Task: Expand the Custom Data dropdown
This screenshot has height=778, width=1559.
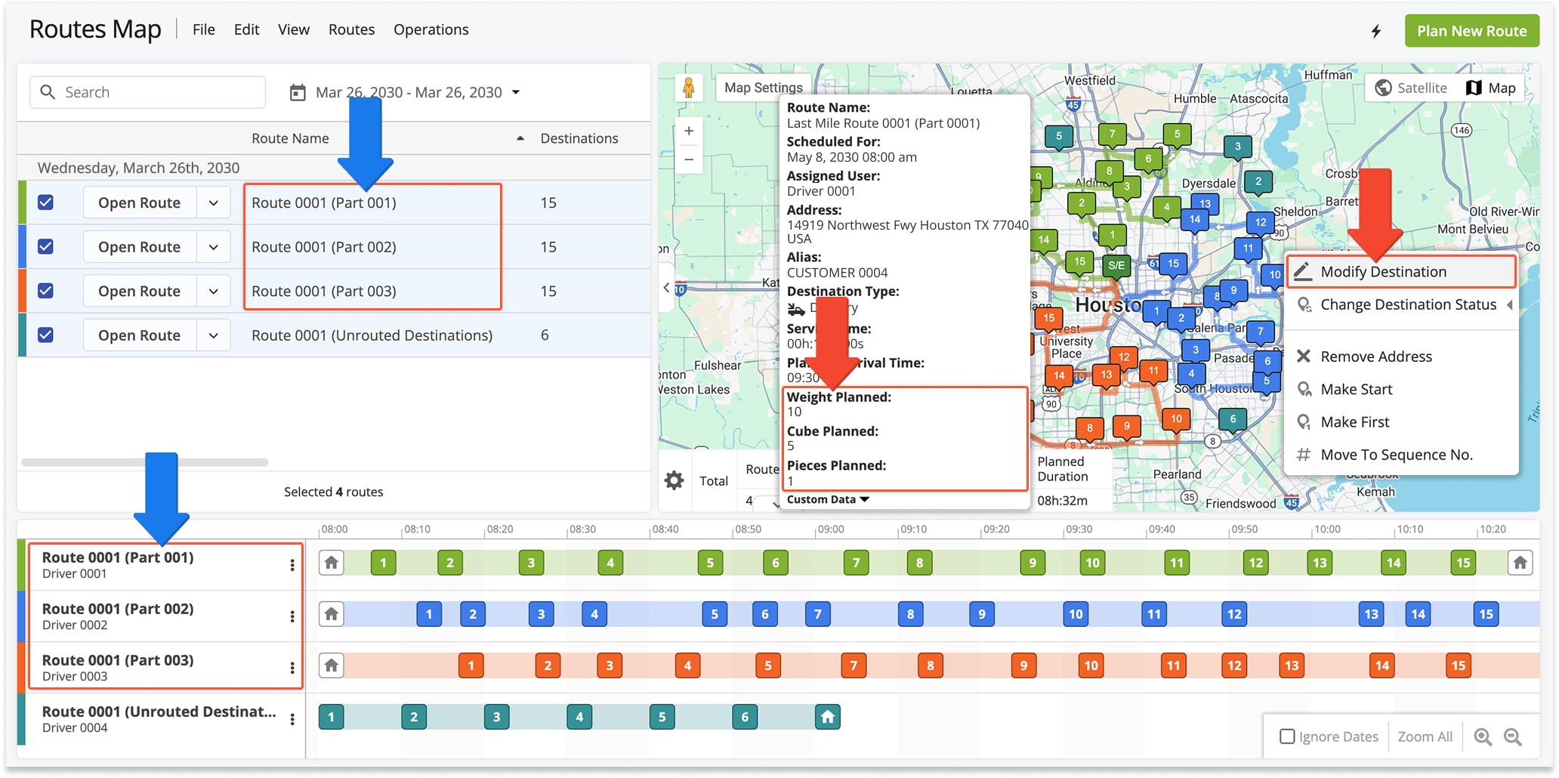Action: [828, 499]
